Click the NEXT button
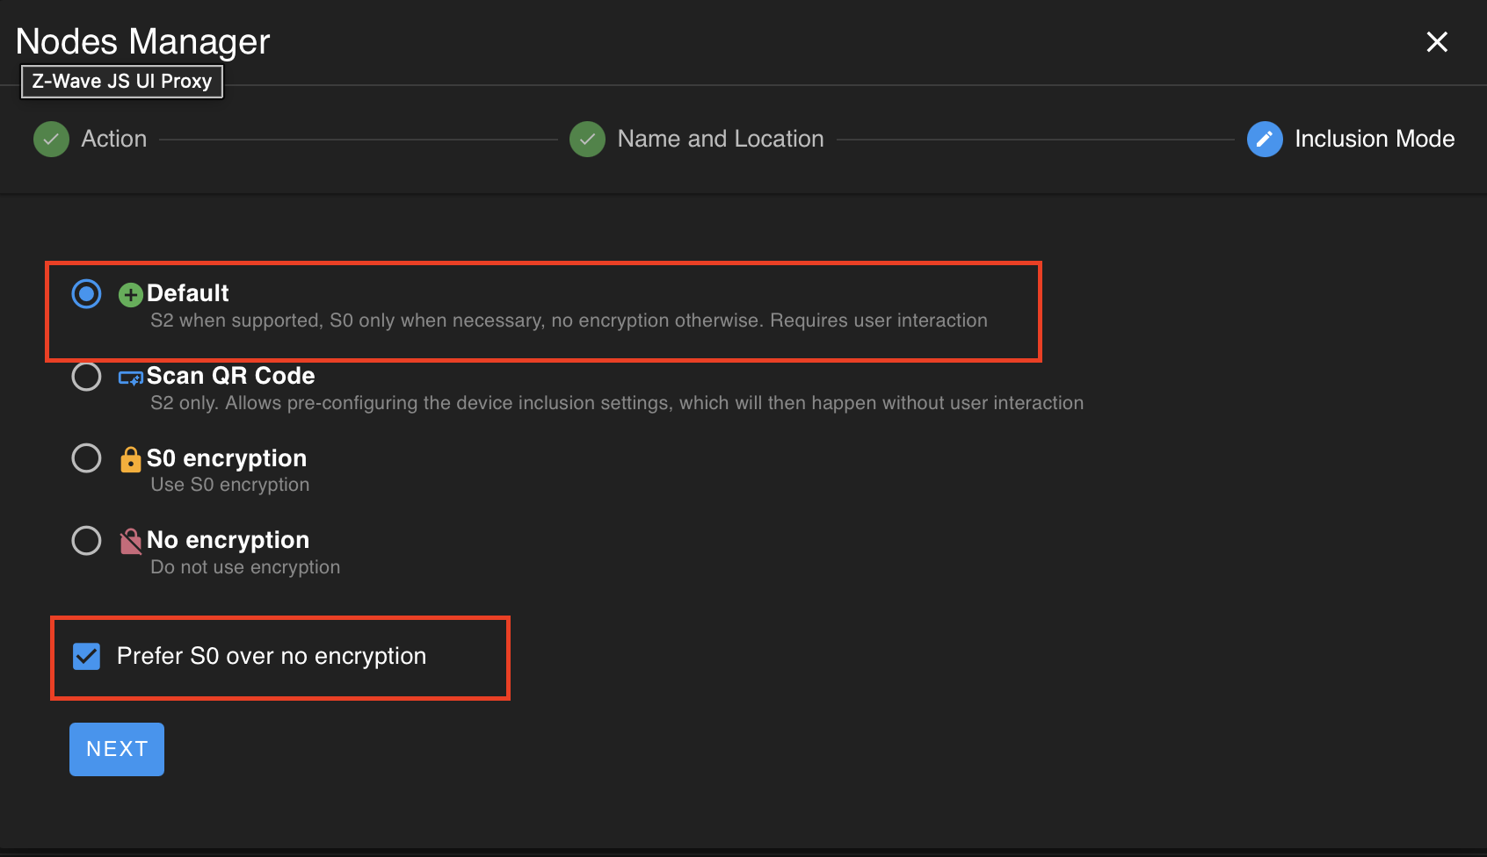Screen dimensions: 1487x857 point(117,749)
